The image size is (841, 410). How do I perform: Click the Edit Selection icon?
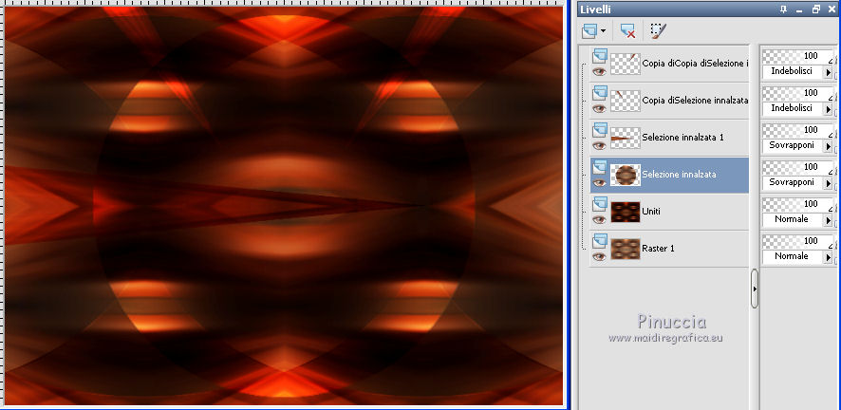coord(658,31)
